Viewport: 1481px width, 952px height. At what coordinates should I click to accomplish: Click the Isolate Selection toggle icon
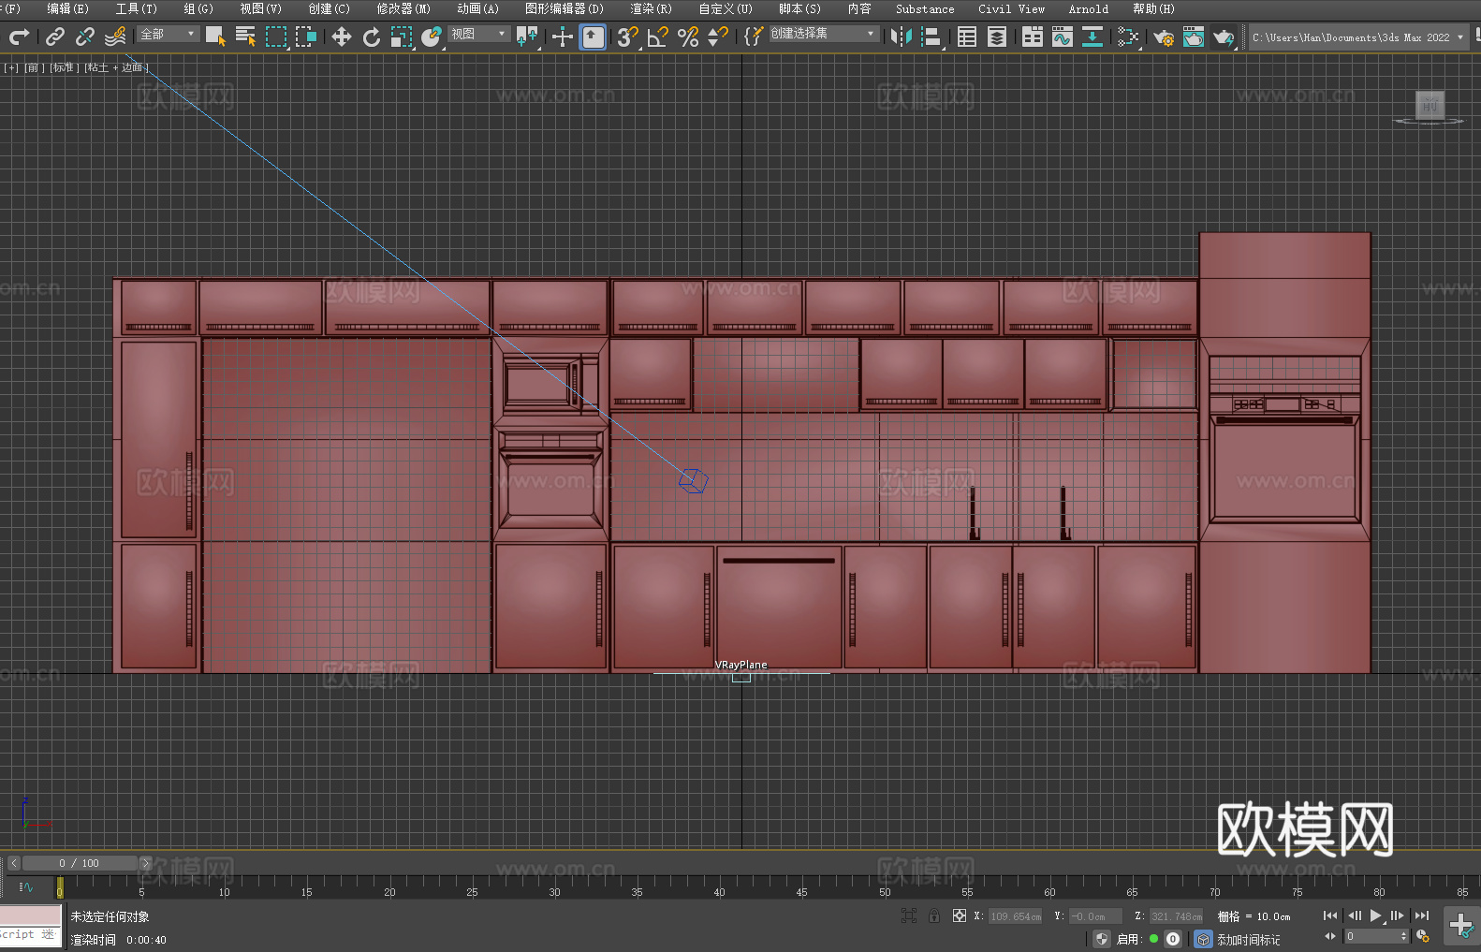(908, 915)
